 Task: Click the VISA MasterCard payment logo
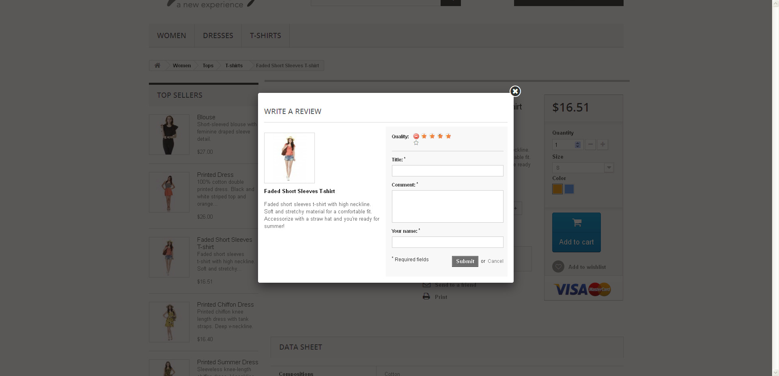coord(583,289)
